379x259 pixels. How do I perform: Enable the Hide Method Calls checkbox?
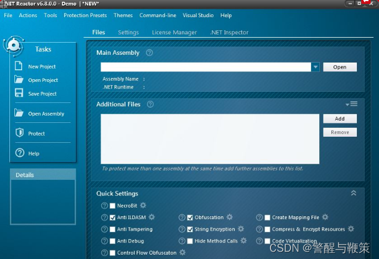(x=190, y=241)
